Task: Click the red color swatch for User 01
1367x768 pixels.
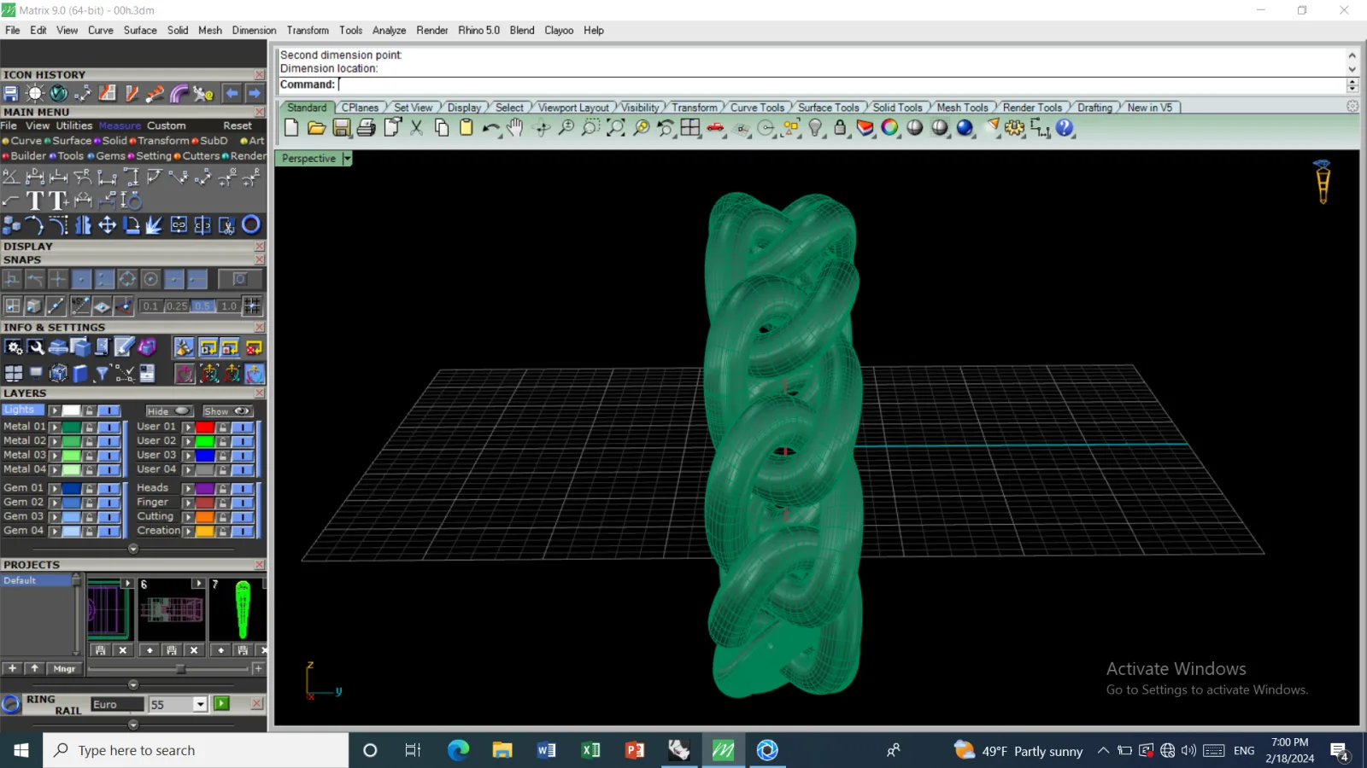Action: 205,427
